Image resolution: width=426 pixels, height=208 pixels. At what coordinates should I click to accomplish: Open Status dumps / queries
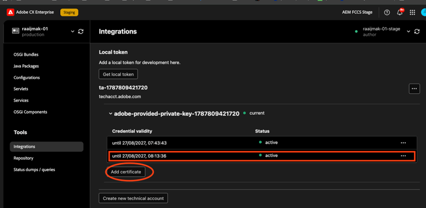[34, 169]
